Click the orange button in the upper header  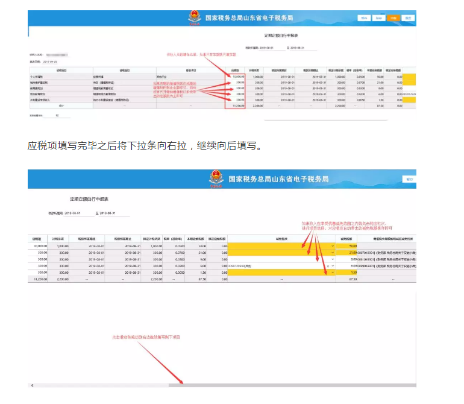point(393,18)
